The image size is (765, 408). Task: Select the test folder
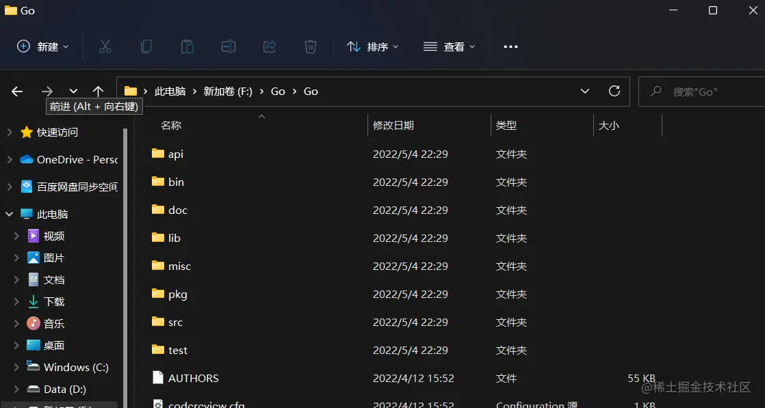[169, 351]
